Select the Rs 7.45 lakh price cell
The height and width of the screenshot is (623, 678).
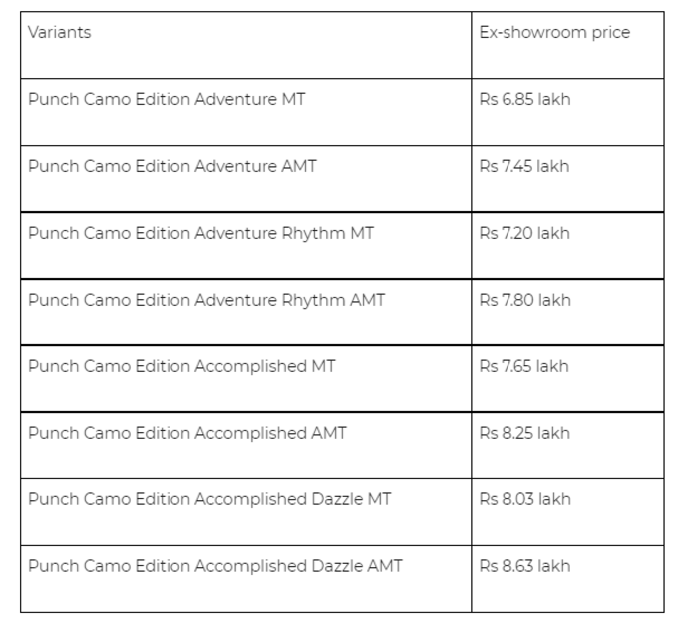coord(567,179)
